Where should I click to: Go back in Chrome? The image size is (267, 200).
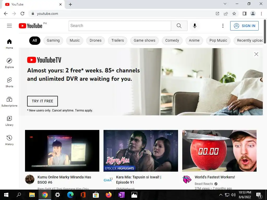[x=6, y=14]
